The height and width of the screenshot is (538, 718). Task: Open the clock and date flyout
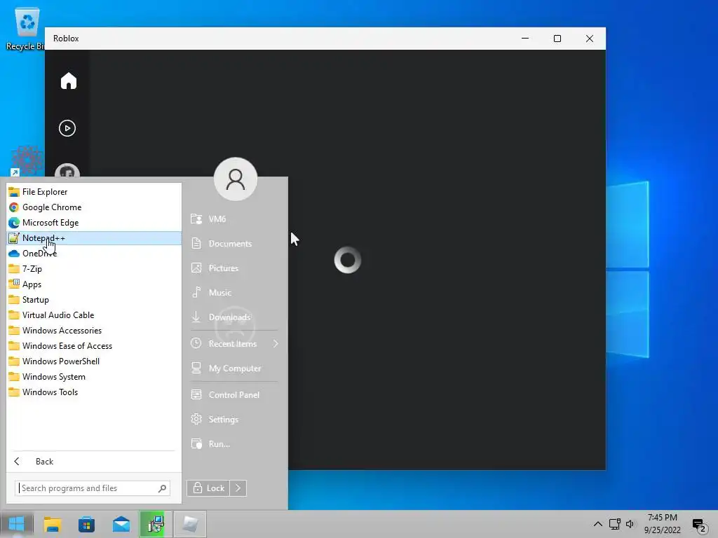tap(663, 524)
